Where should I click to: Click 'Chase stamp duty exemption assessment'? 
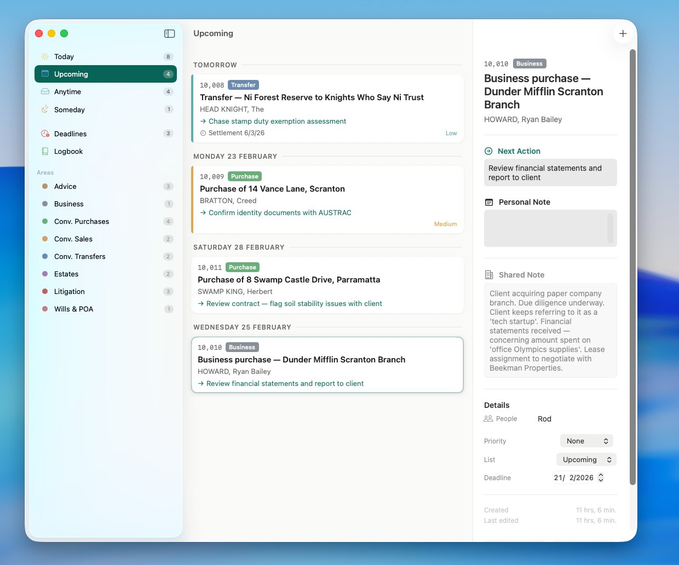[277, 121]
